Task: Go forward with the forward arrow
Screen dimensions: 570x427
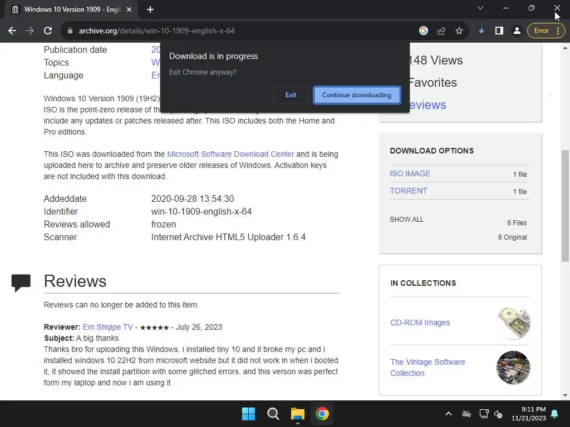Action: pos(30,31)
